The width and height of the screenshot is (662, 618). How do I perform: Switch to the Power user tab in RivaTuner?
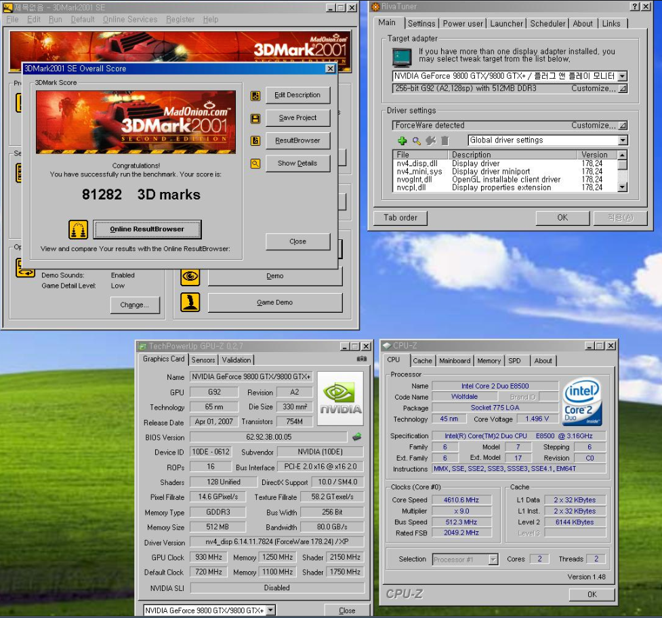coord(463,24)
